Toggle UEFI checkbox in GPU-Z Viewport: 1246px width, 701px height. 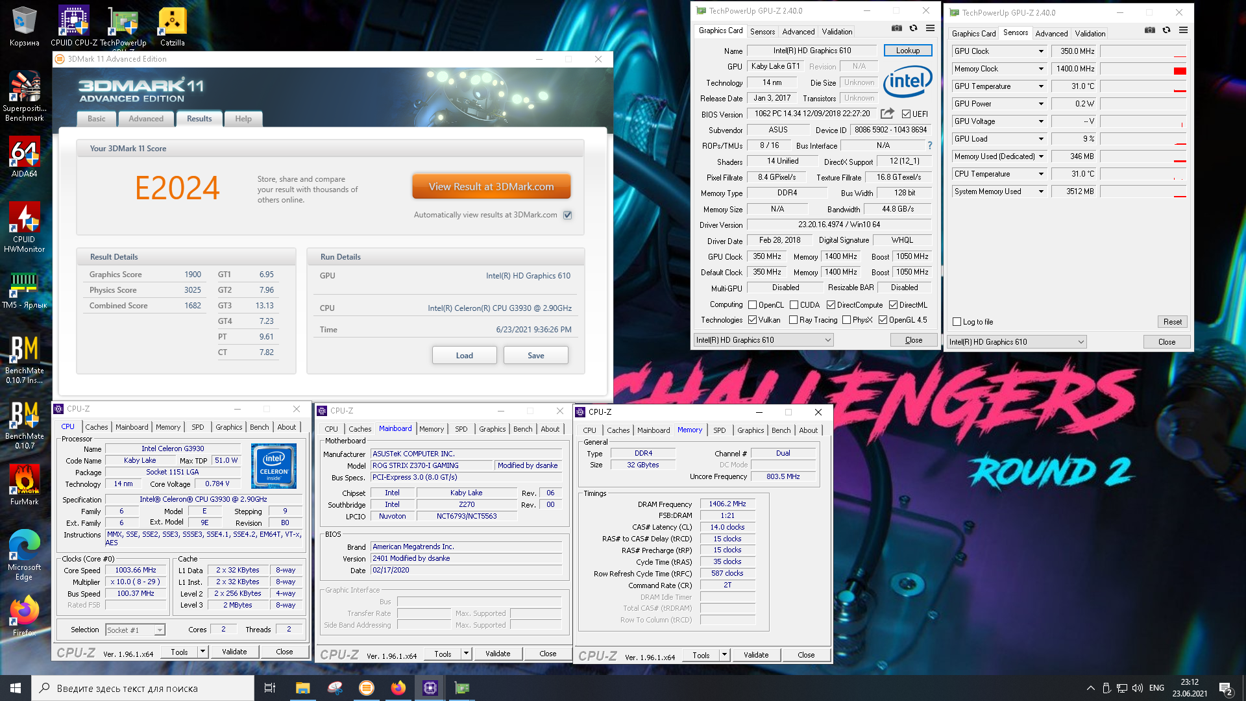906,114
